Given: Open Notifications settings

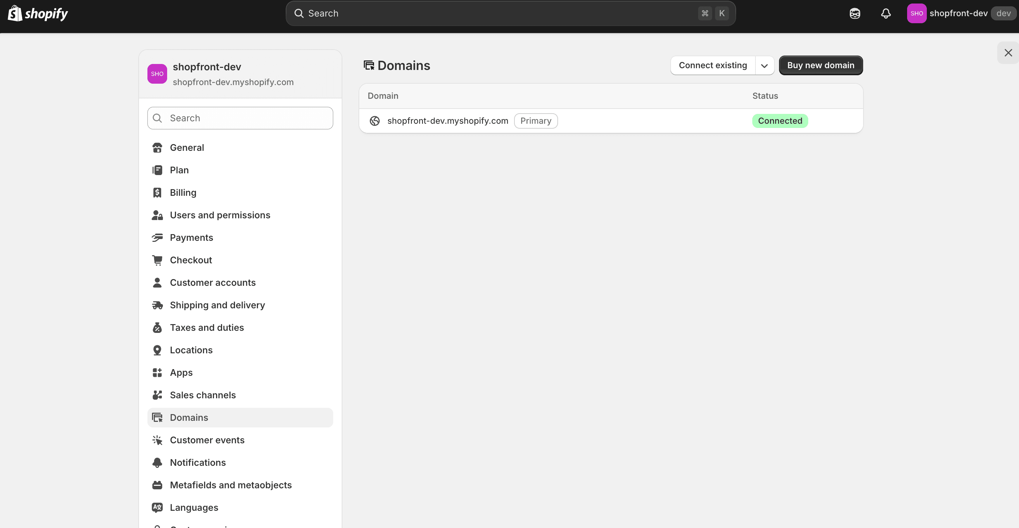Looking at the screenshot, I should [240, 463].
